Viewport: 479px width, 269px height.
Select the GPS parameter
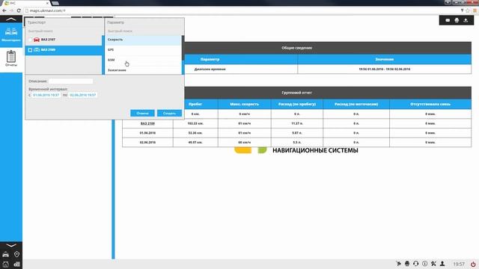[143, 50]
